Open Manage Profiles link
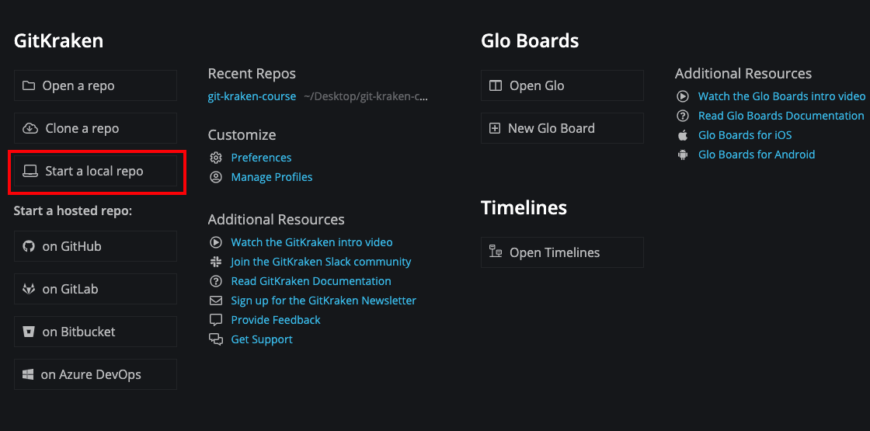This screenshot has width=870, height=431. click(x=272, y=178)
